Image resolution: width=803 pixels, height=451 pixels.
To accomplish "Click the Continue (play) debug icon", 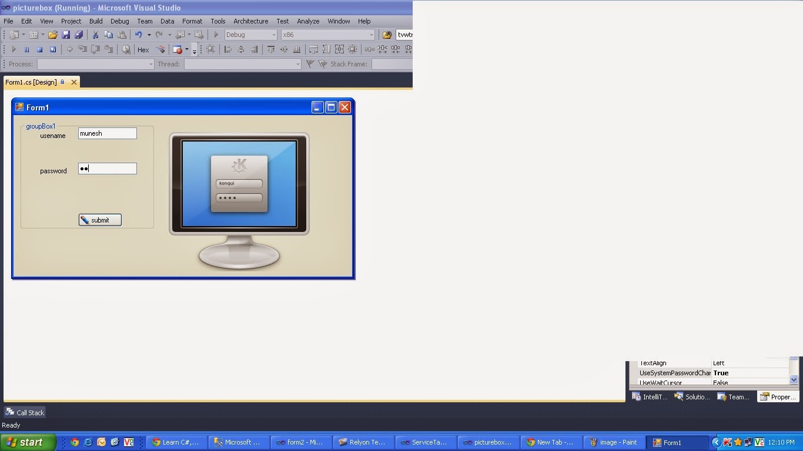I will 14,49.
